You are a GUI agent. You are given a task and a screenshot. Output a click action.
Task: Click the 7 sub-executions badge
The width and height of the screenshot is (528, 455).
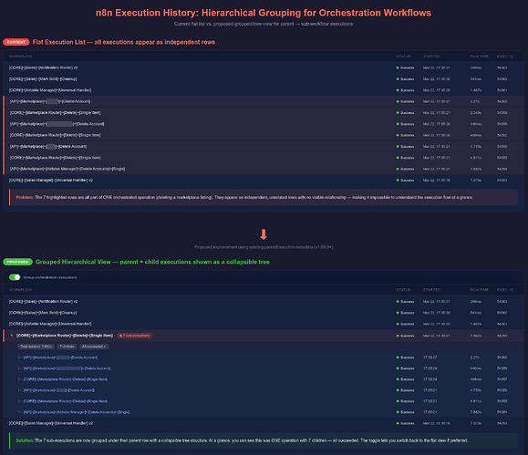pos(134,336)
